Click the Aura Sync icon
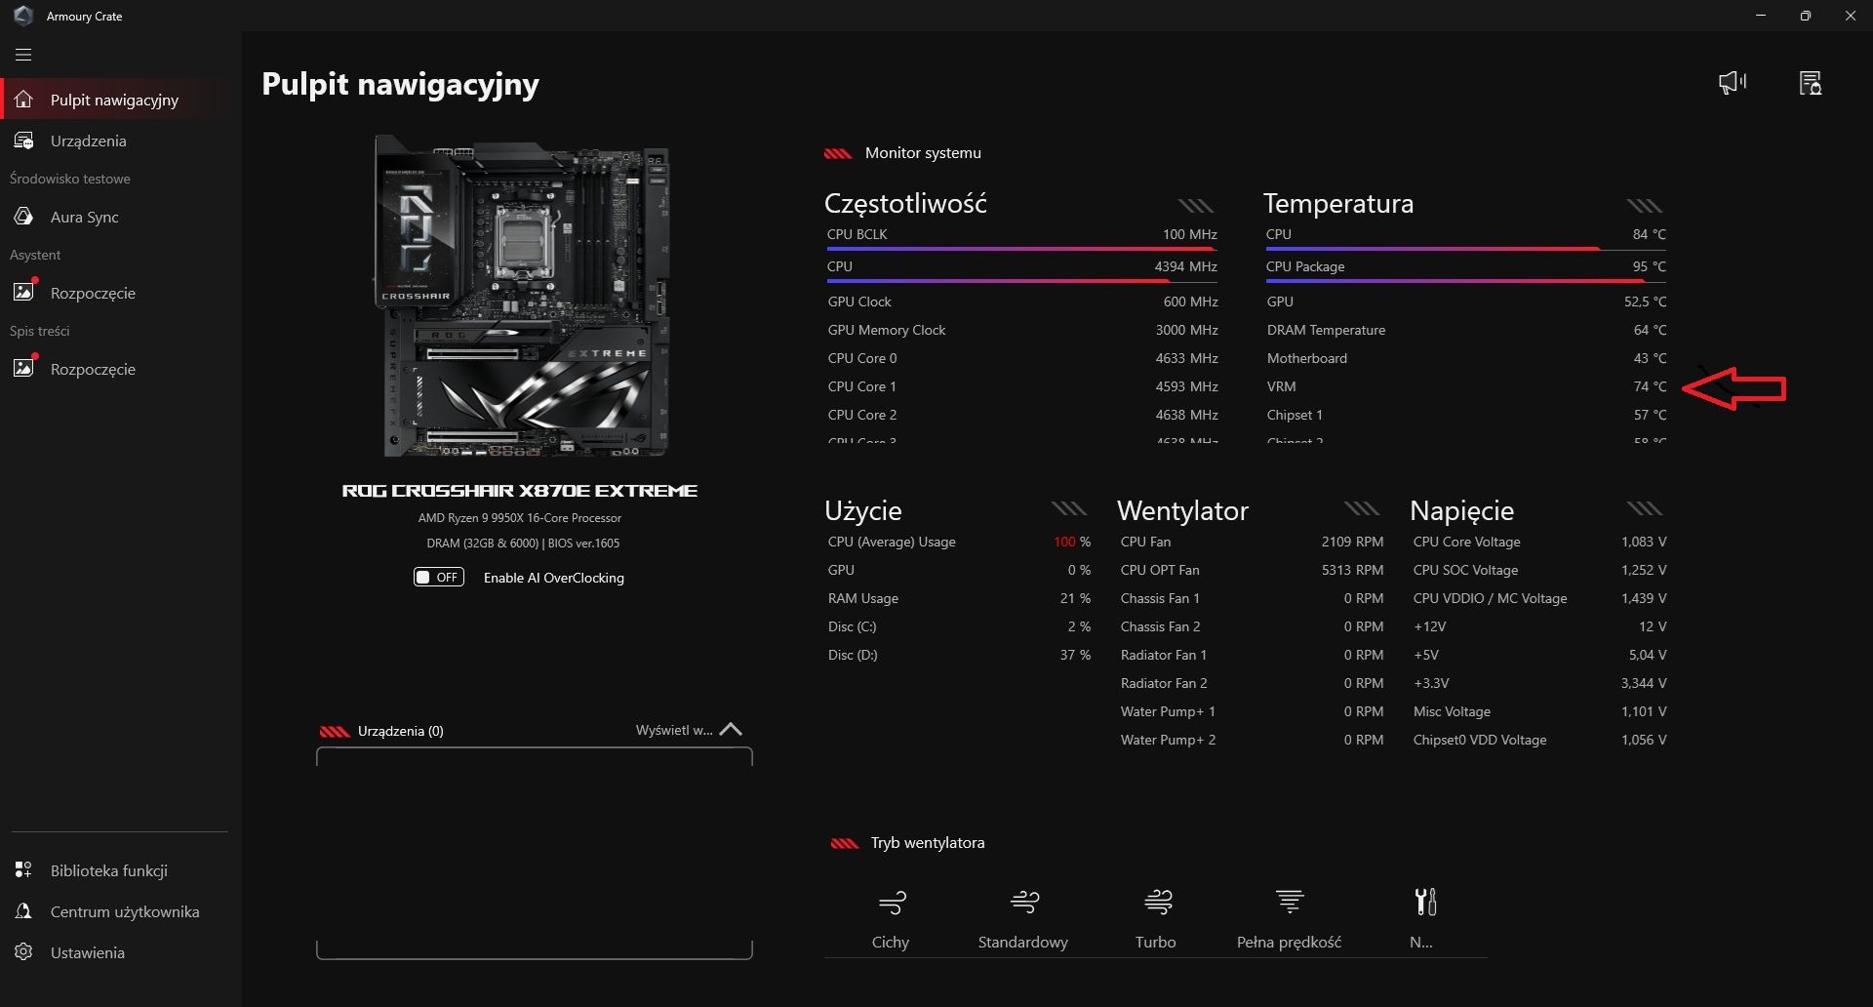Image resolution: width=1873 pixels, height=1007 pixels. 24,217
